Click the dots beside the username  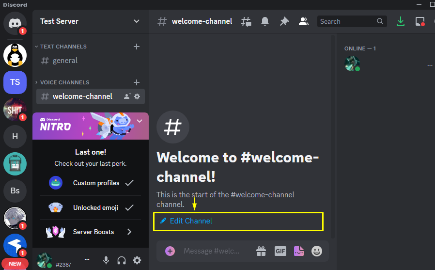[x=87, y=259]
